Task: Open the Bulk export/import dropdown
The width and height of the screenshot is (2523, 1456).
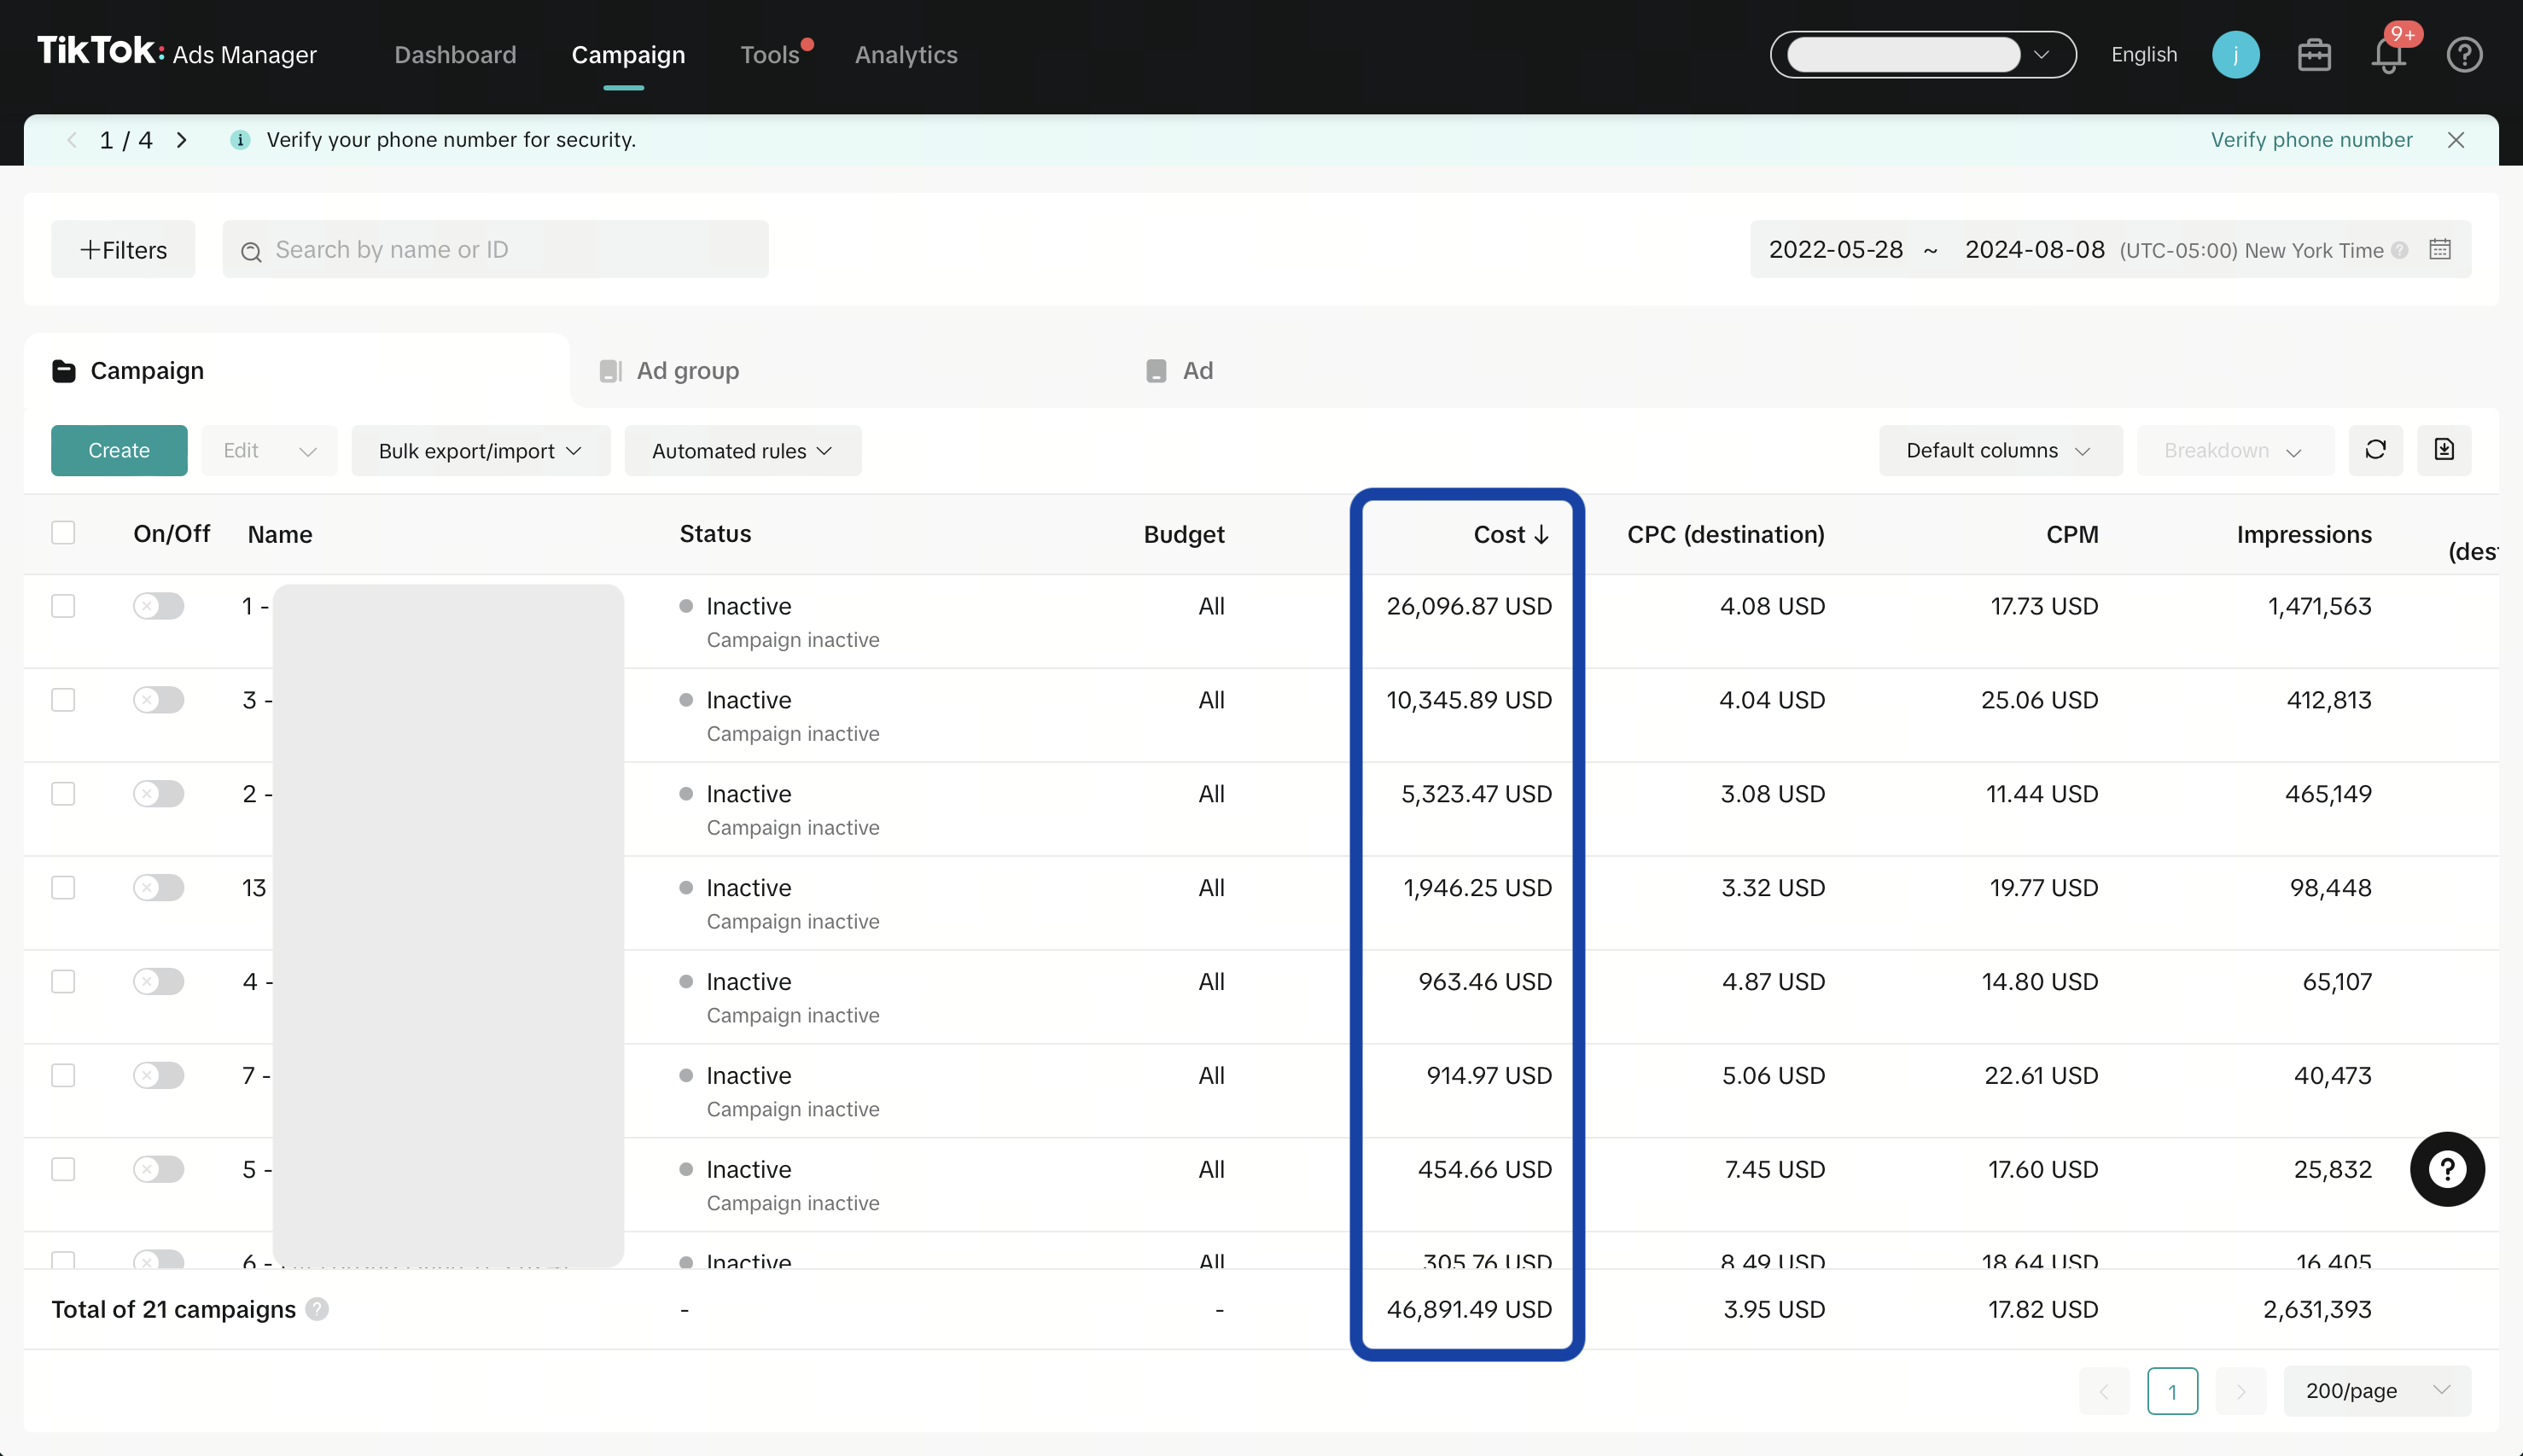Action: tap(480, 451)
